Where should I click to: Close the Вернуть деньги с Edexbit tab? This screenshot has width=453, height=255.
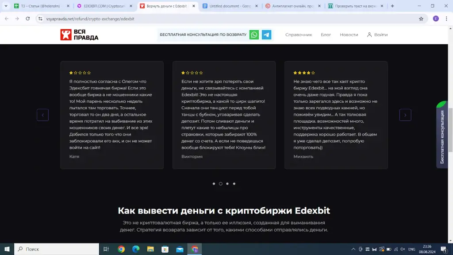tap(194, 6)
